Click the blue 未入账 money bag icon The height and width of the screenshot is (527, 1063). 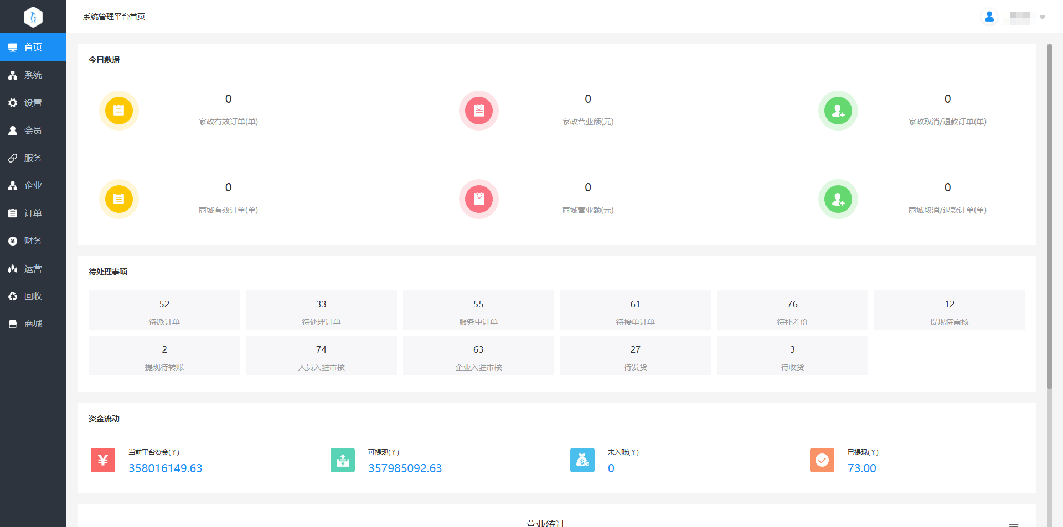[582, 460]
